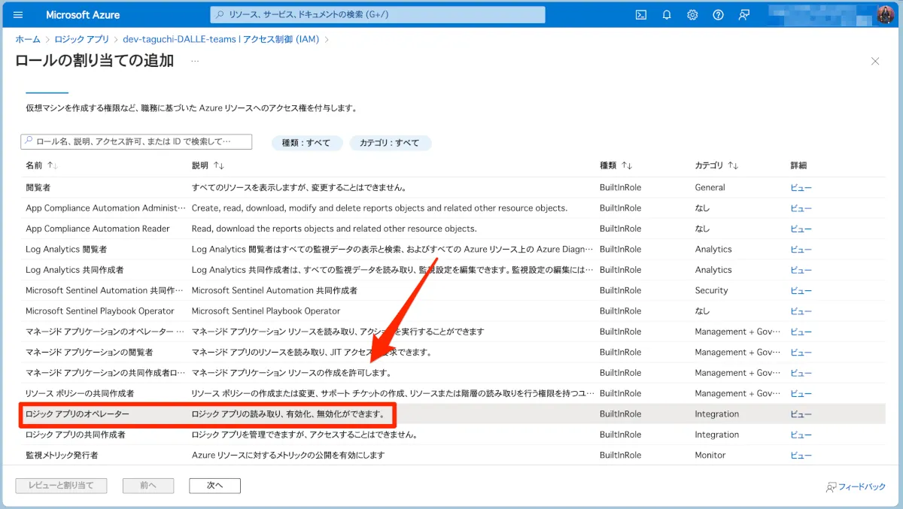Click the 次へ button
This screenshot has height=509, width=903.
point(214,486)
